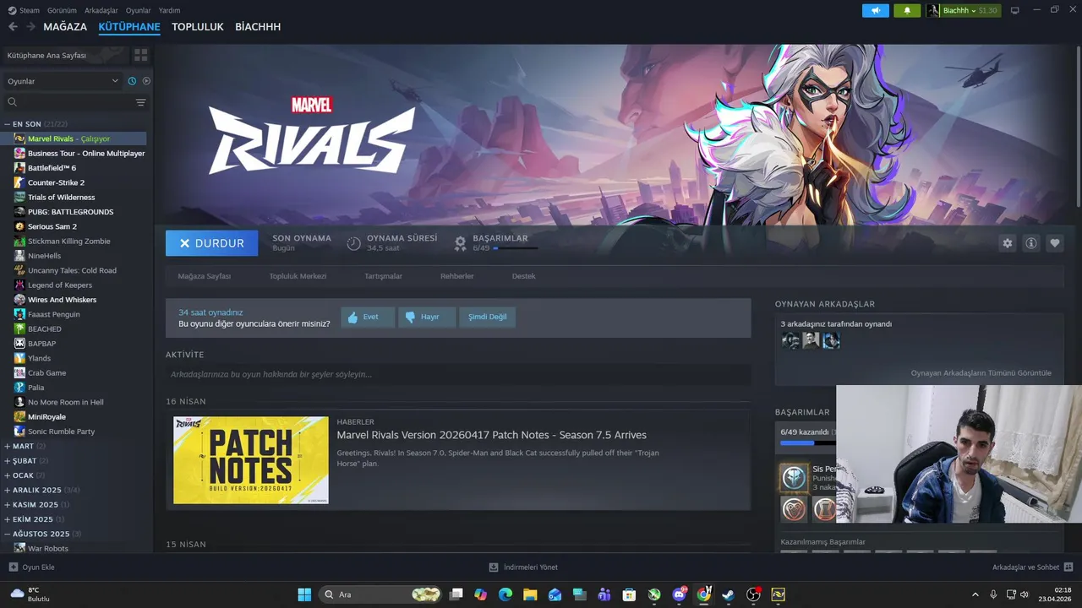This screenshot has width=1082, height=608.
Task: Toggle sort by recent activity clock
Action: click(x=132, y=81)
